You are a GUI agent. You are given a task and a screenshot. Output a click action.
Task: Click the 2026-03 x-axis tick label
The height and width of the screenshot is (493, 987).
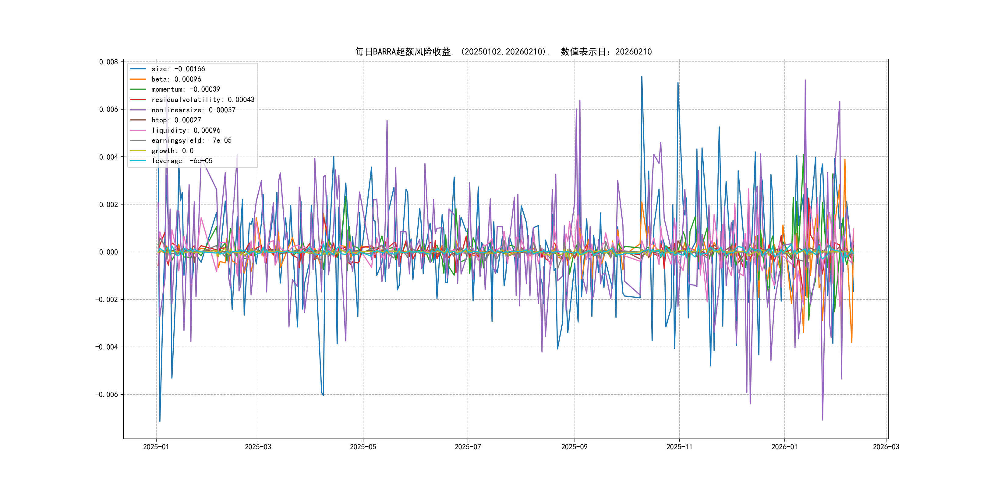(886, 447)
